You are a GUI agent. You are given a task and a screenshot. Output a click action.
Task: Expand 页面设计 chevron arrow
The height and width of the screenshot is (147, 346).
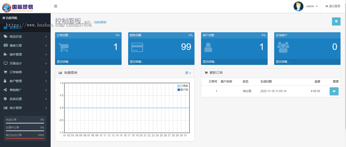(x=46, y=63)
